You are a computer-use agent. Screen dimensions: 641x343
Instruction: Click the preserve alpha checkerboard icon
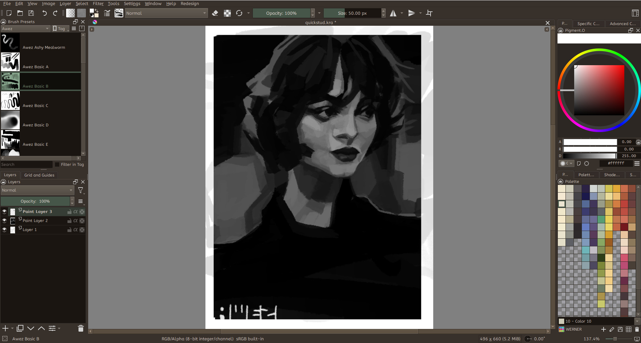227,13
